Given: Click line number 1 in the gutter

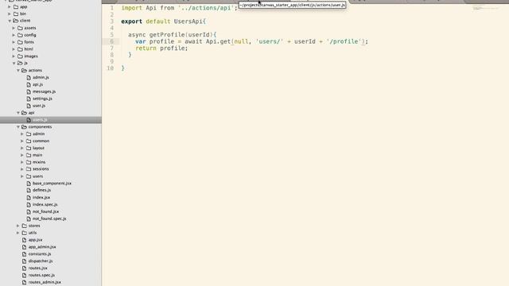Looking at the screenshot, I should coord(111,8).
